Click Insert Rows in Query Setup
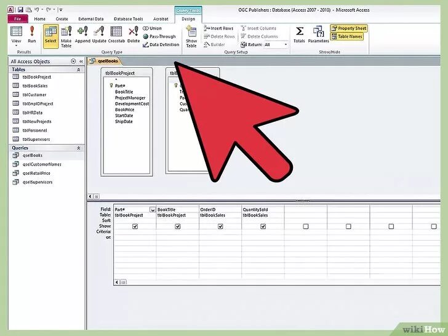This screenshot has width=448, height=336. coord(219,28)
